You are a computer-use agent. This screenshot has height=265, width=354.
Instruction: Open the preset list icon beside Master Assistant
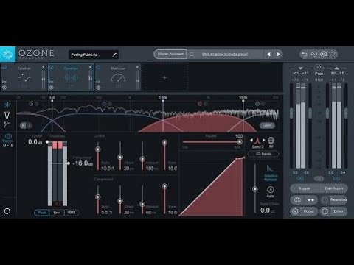click(192, 54)
